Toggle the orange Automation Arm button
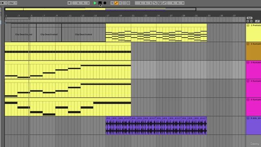This screenshot has width=261, height=147. pos(116,3)
